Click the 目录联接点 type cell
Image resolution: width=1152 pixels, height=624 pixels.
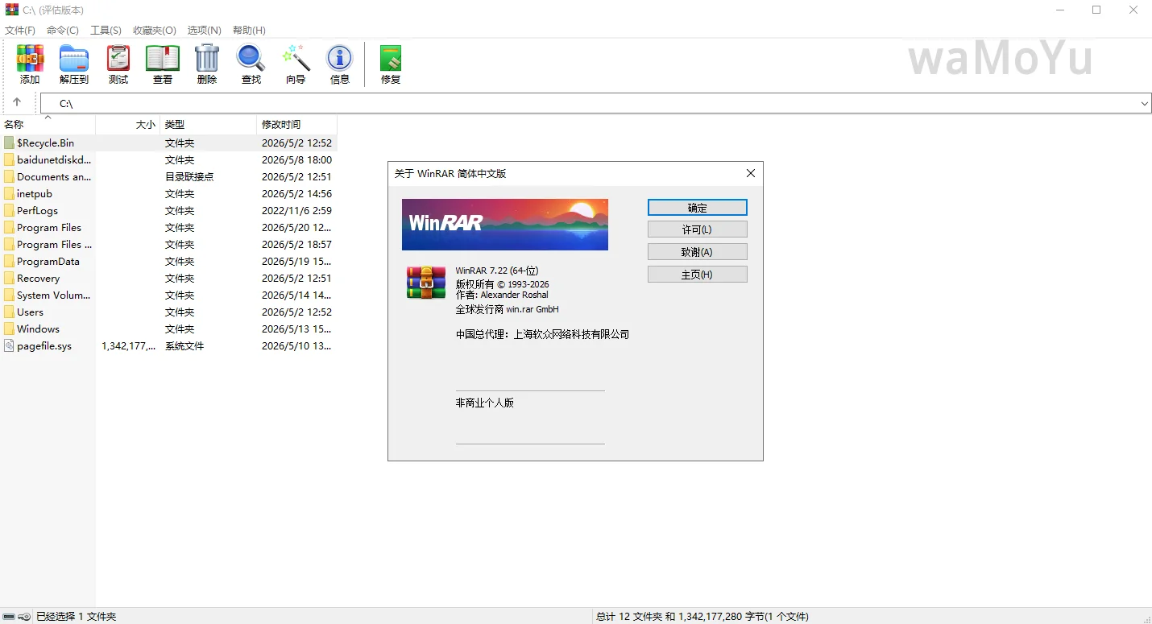[x=189, y=176]
